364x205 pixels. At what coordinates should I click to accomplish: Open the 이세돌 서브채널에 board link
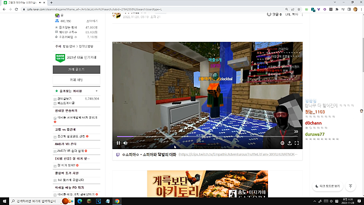77,118
